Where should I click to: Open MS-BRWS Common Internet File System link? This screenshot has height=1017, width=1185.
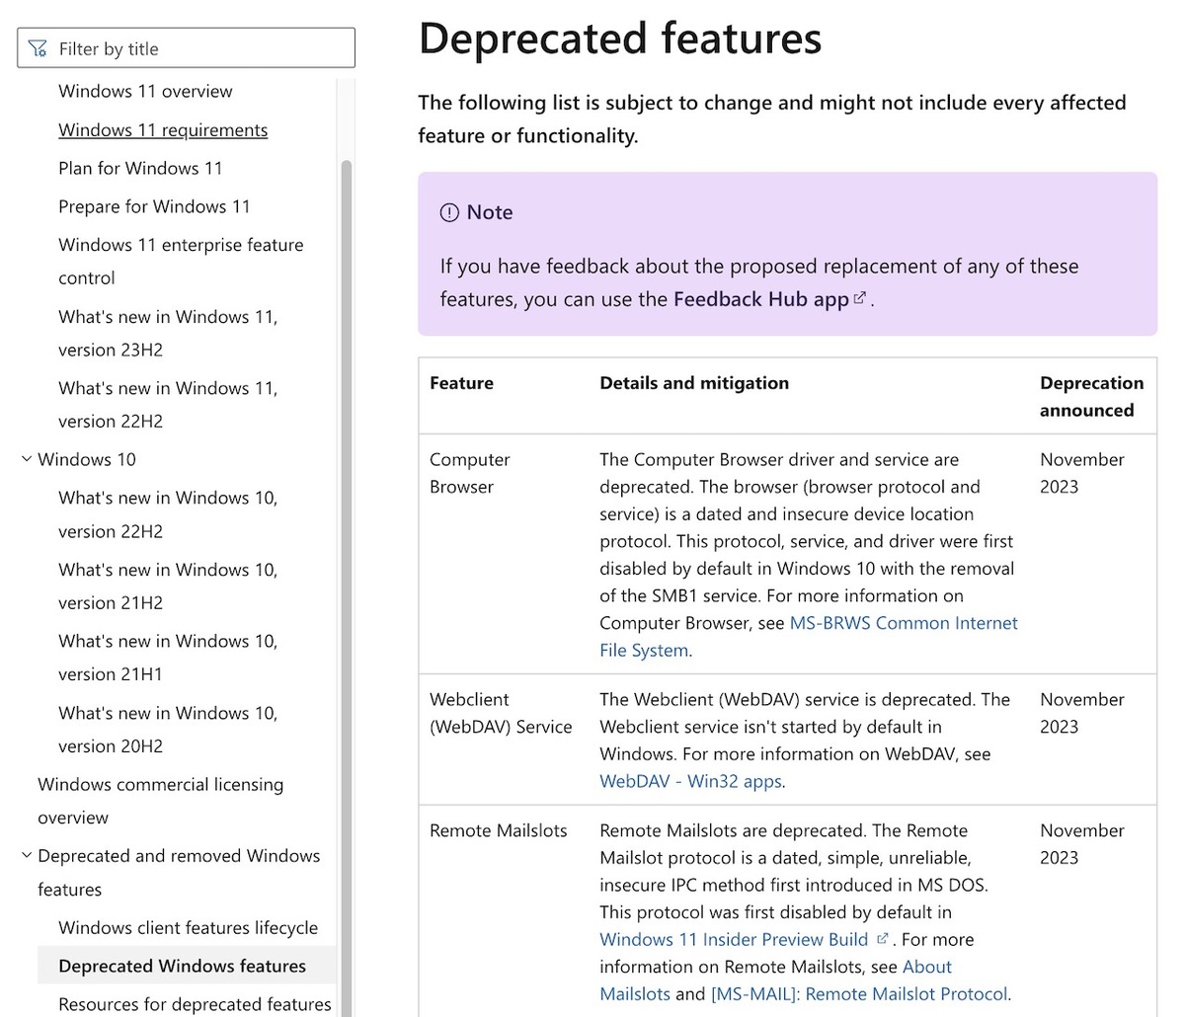[x=809, y=637]
